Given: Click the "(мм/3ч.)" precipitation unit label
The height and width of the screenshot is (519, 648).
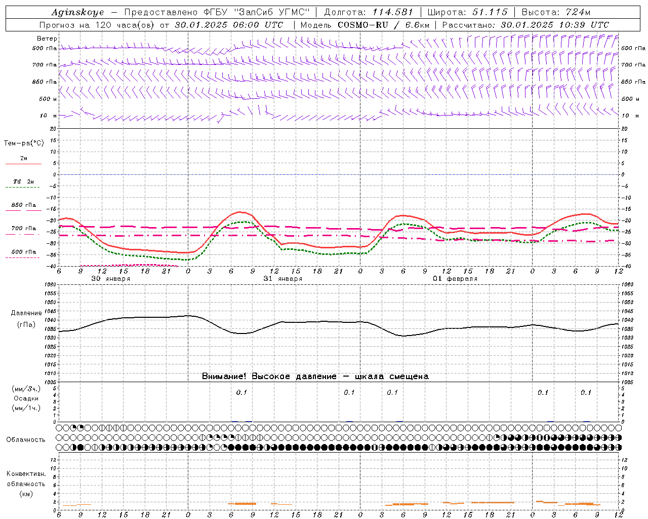Looking at the screenshot, I should click(x=26, y=389).
